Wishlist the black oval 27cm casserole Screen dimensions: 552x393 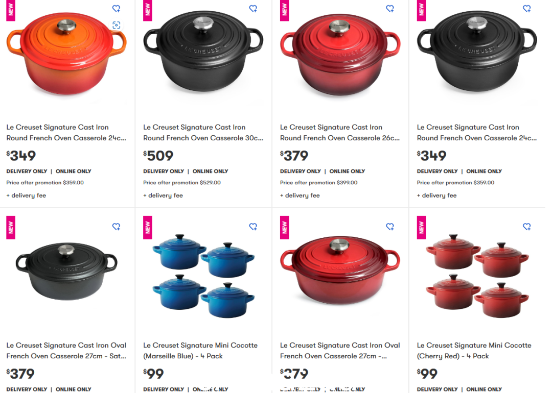pyautogui.click(x=116, y=227)
